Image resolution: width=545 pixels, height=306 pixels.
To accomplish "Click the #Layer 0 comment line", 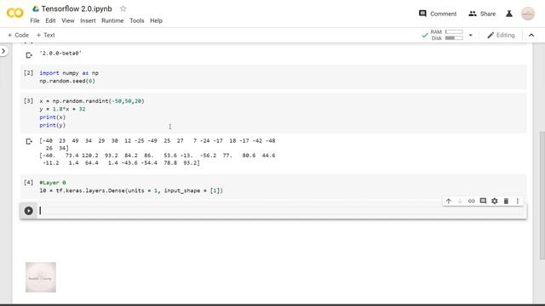I will (53, 183).
